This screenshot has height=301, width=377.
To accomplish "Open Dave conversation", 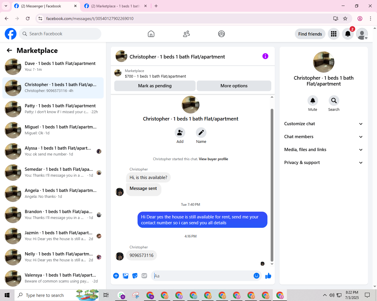I will tap(53, 67).
